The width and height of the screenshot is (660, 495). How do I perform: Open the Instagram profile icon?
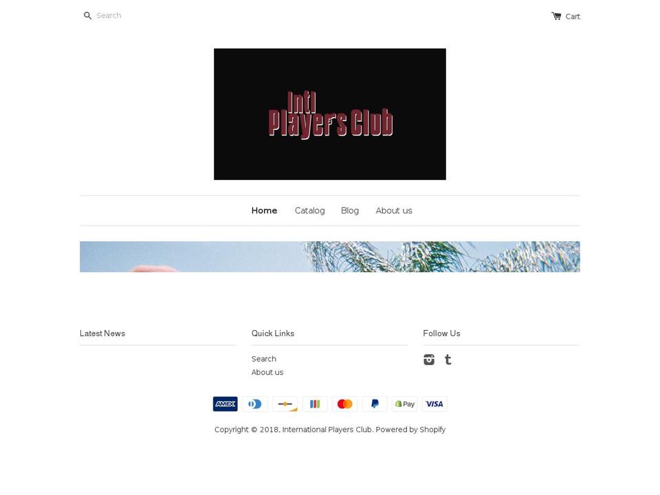(x=429, y=360)
